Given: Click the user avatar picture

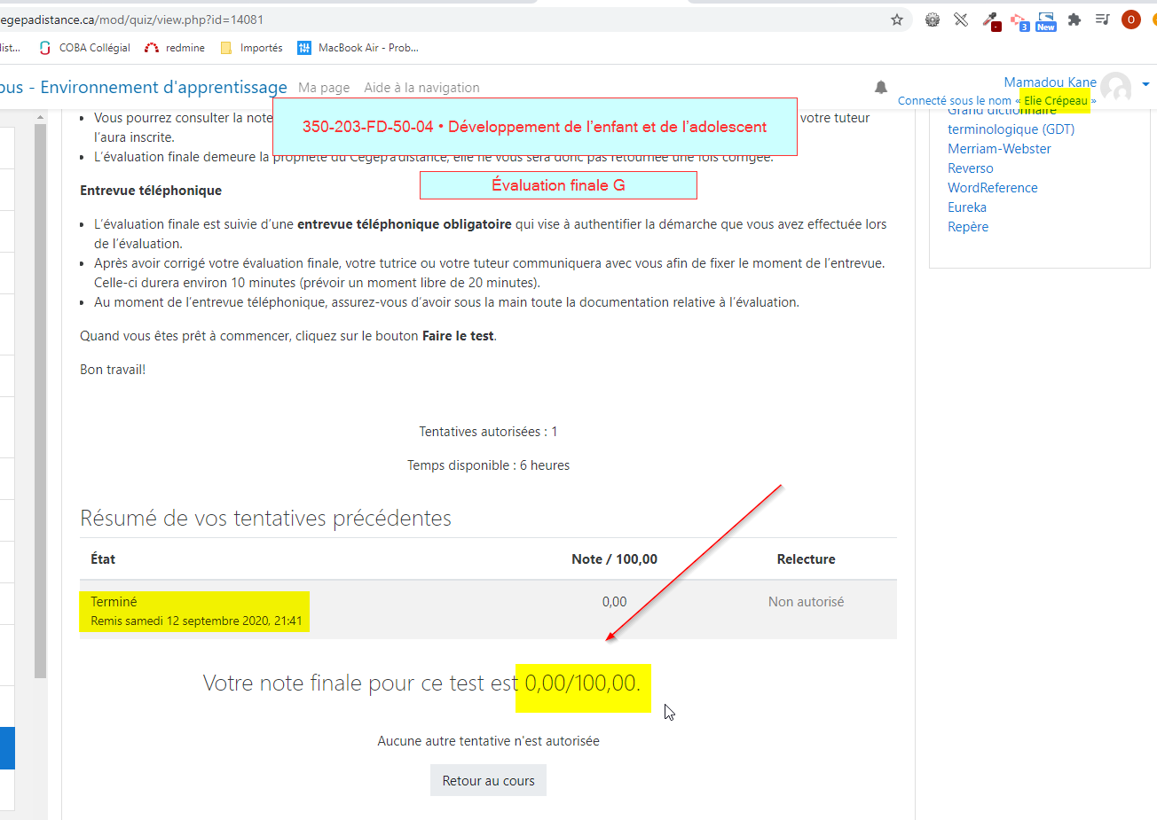Looking at the screenshot, I should 1115,88.
